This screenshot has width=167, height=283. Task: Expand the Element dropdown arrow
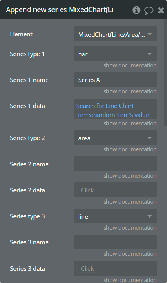pos(149,34)
